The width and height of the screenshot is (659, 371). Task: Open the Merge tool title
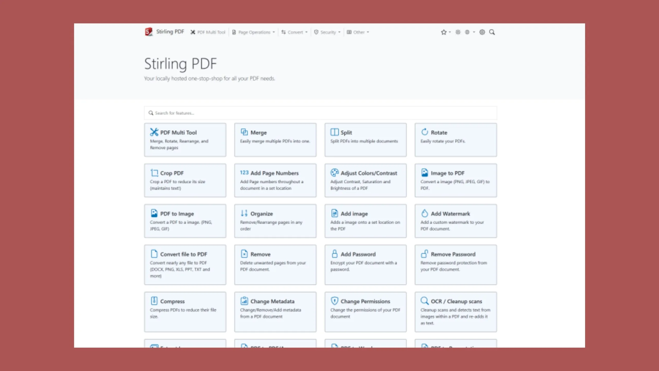click(x=258, y=133)
